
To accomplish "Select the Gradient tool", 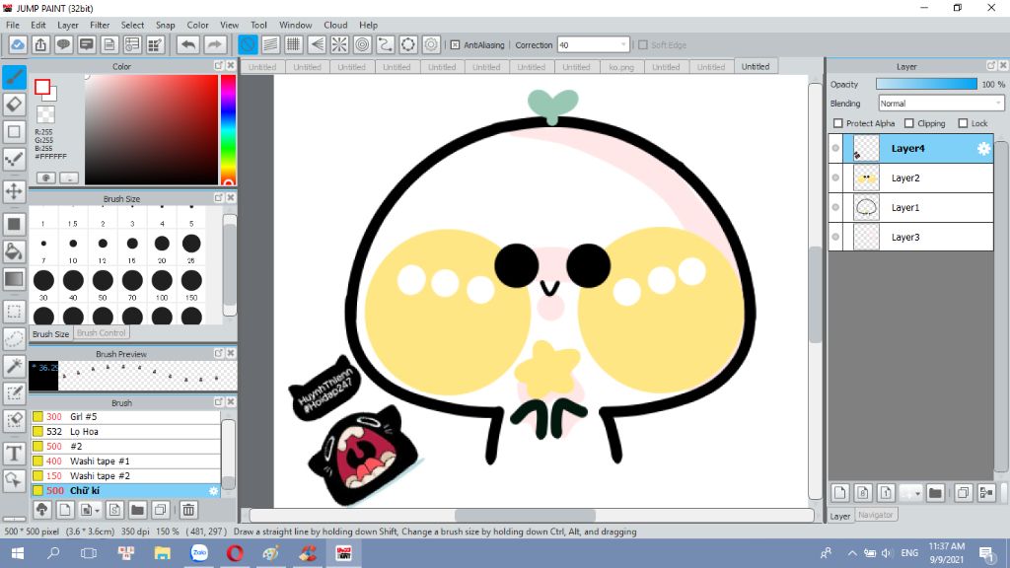I will tap(14, 279).
